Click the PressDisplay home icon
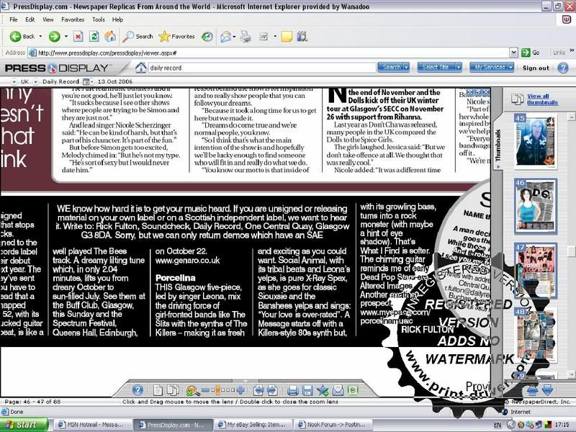This screenshot has width=576, height=432. tap(140, 68)
